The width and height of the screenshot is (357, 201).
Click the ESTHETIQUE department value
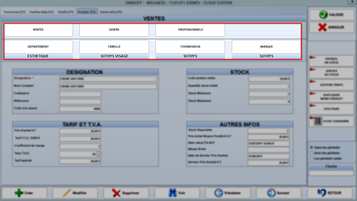38,56
